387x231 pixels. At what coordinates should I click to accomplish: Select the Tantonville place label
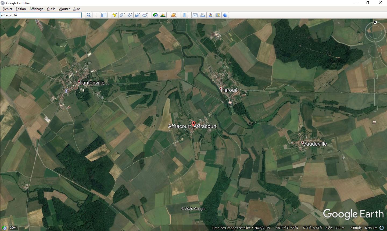[92, 83]
